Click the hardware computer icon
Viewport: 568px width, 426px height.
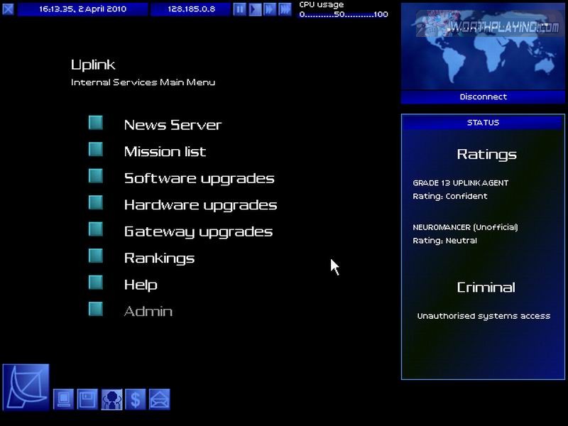tap(64, 399)
